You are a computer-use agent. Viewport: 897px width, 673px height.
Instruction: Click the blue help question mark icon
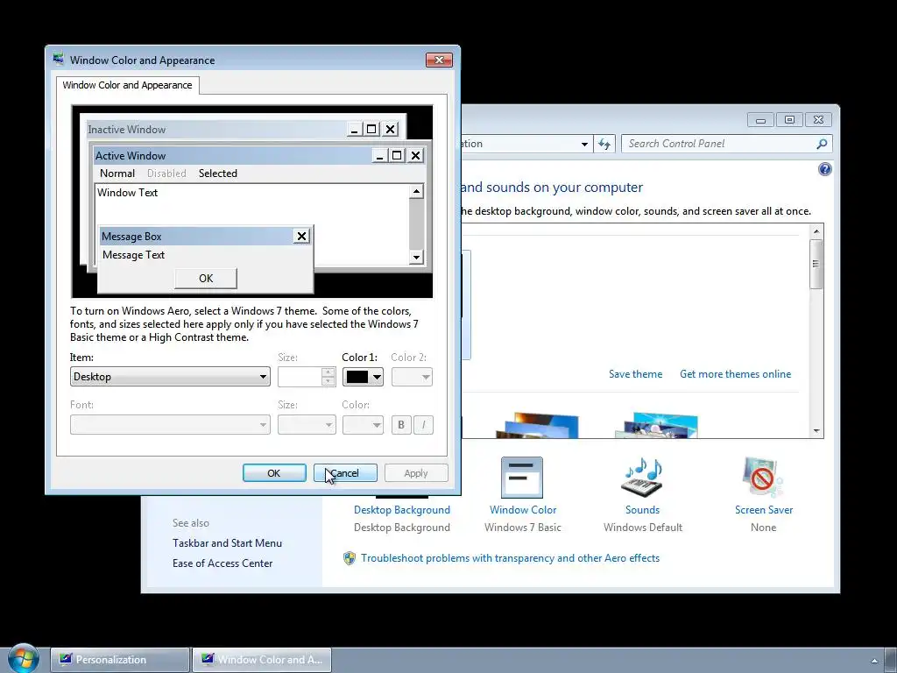824,169
